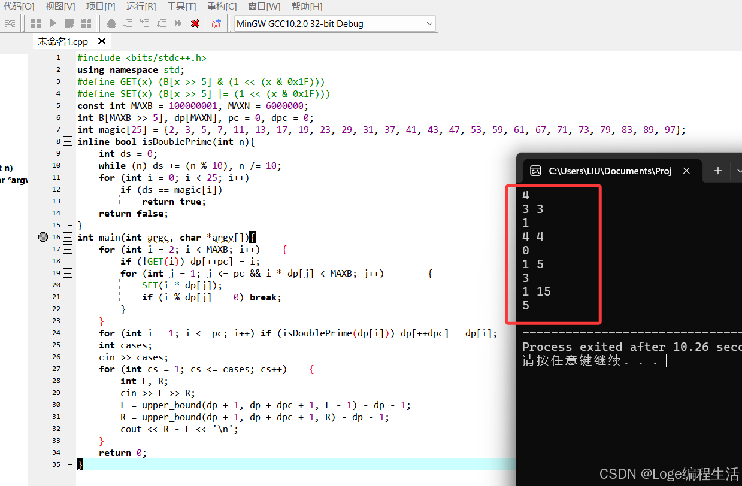Click line number 35 in the gutter
The height and width of the screenshot is (486, 742).
pos(56,464)
